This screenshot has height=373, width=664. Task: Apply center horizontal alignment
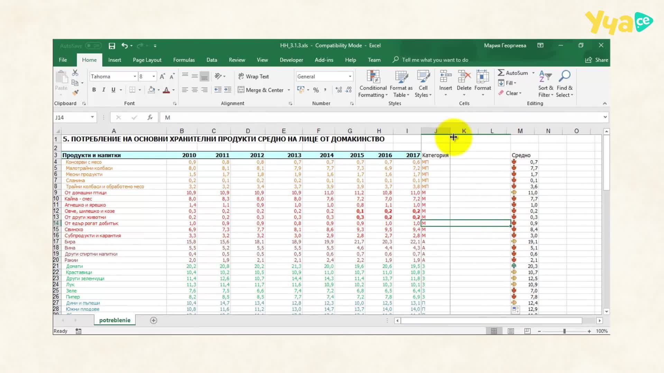(195, 90)
